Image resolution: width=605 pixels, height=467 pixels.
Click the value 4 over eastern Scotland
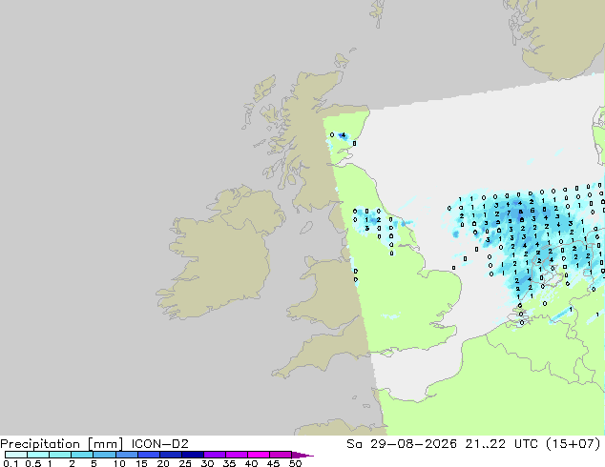point(343,135)
